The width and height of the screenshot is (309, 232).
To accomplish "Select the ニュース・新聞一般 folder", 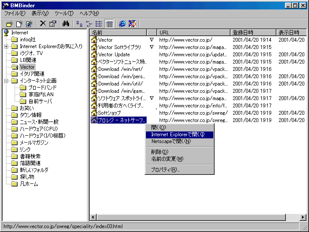I will 39,122.
